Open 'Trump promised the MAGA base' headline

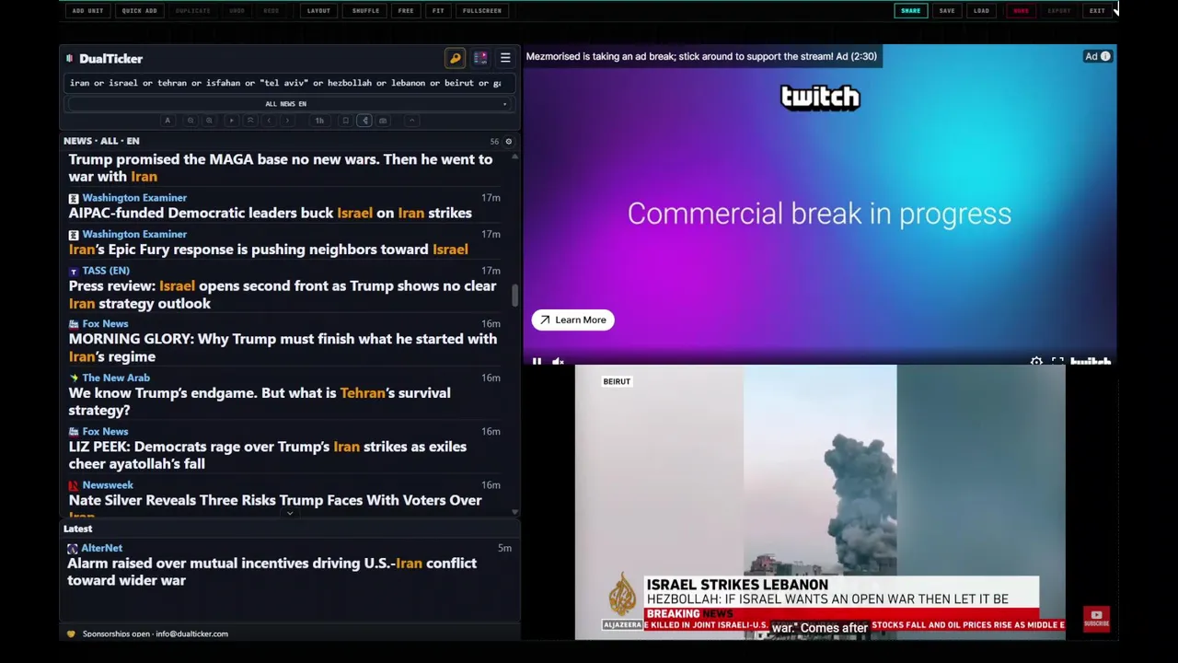(281, 168)
